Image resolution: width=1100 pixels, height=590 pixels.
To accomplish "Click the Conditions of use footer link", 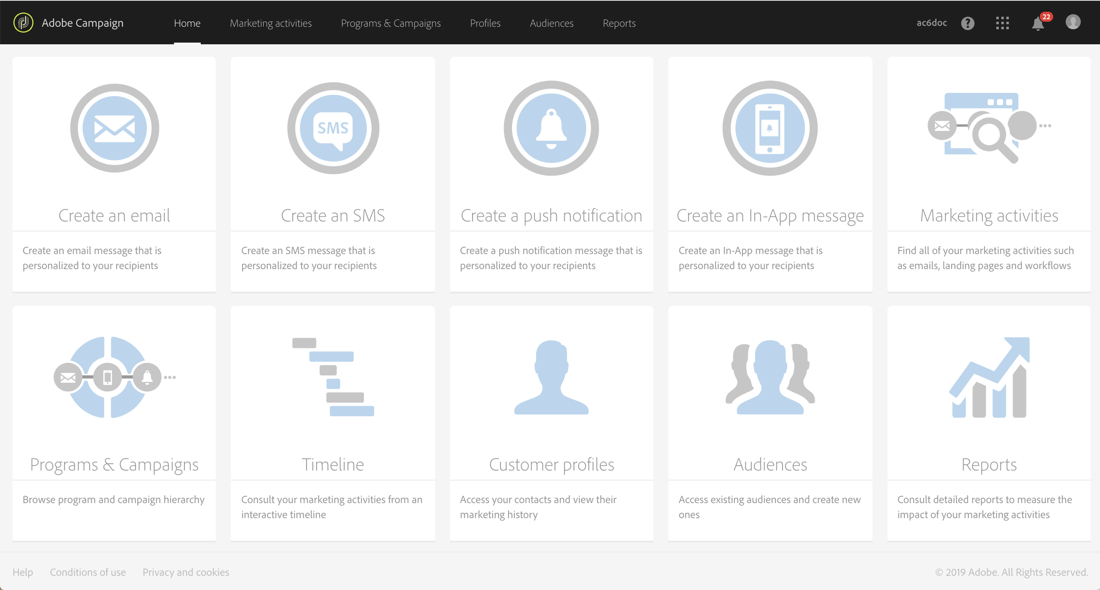I will [x=87, y=572].
